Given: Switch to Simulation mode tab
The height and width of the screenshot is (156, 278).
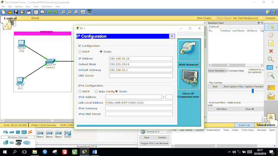Looking at the screenshot, I should 265,125.
